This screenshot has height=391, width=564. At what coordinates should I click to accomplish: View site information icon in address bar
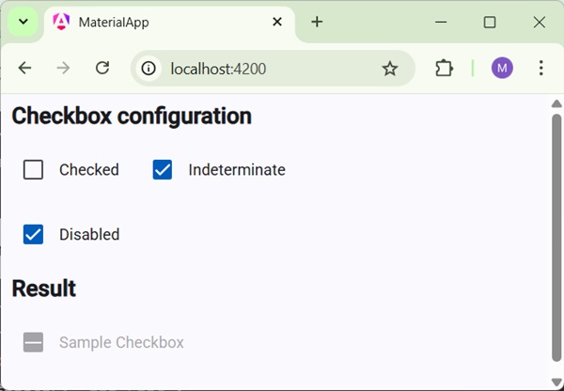click(149, 68)
